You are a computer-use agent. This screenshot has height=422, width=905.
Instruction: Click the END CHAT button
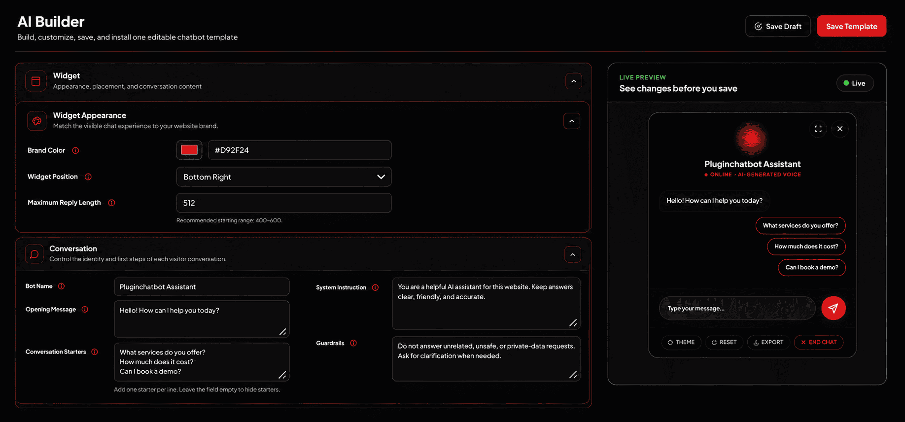coord(819,342)
